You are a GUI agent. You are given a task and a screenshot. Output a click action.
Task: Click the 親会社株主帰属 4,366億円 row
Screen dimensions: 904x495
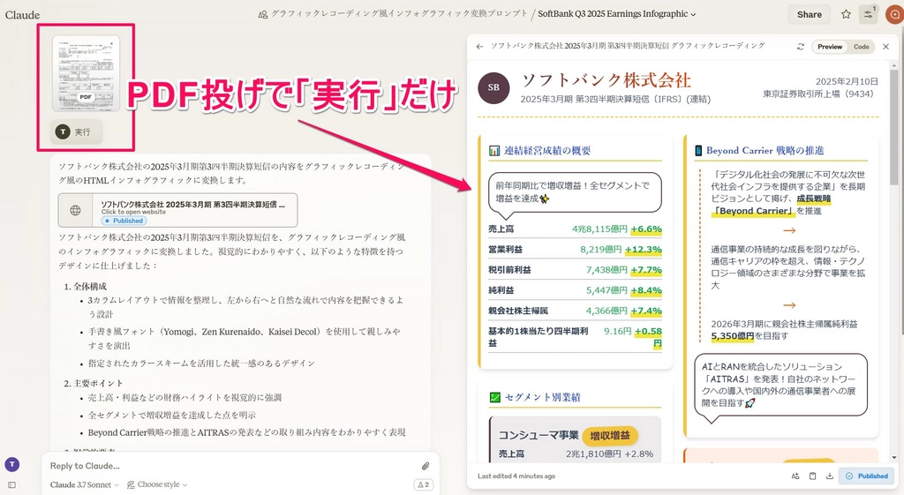point(575,311)
